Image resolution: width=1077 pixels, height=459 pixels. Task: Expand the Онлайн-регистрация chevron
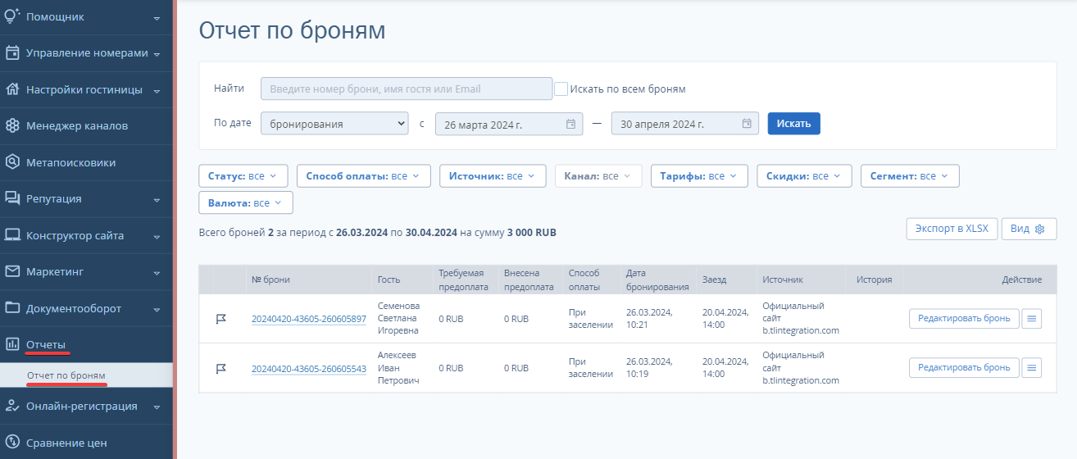point(157,407)
